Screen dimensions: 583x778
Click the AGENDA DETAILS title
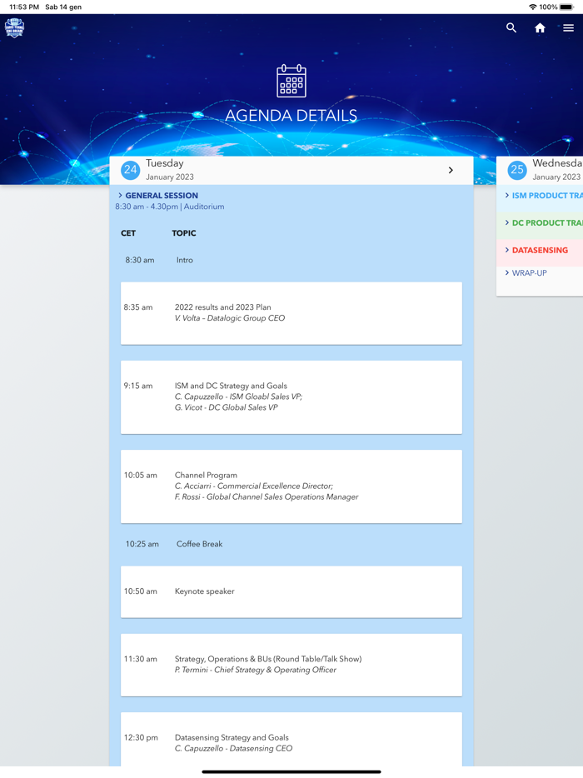pyautogui.click(x=291, y=116)
